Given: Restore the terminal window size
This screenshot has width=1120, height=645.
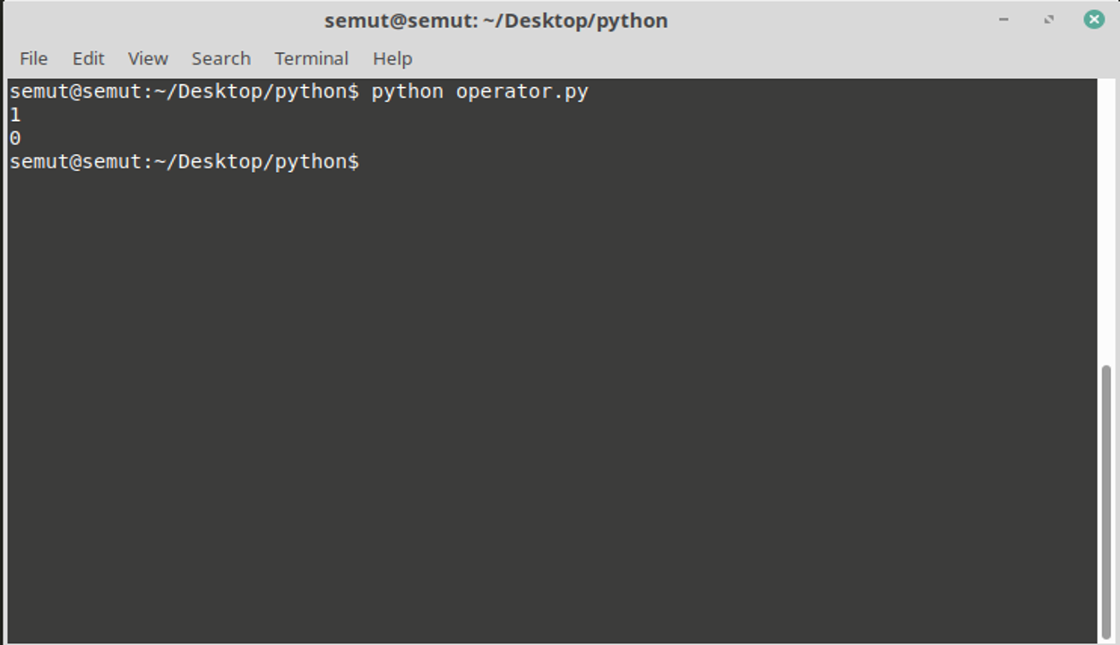Looking at the screenshot, I should [1048, 20].
